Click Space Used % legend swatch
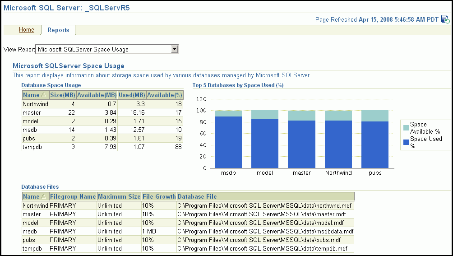This screenshot has width=453, height=256. tap(406, 142)
